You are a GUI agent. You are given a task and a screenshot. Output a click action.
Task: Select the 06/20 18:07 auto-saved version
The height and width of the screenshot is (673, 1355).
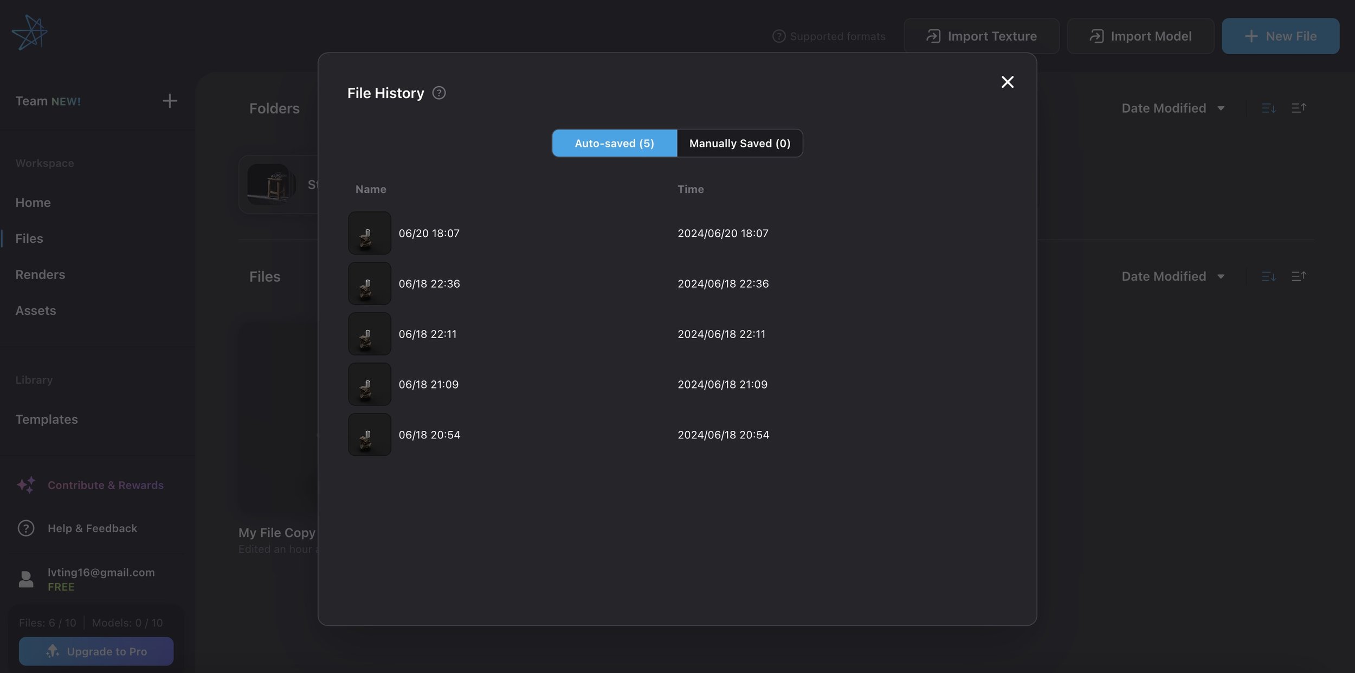click(x=429, y=234)
